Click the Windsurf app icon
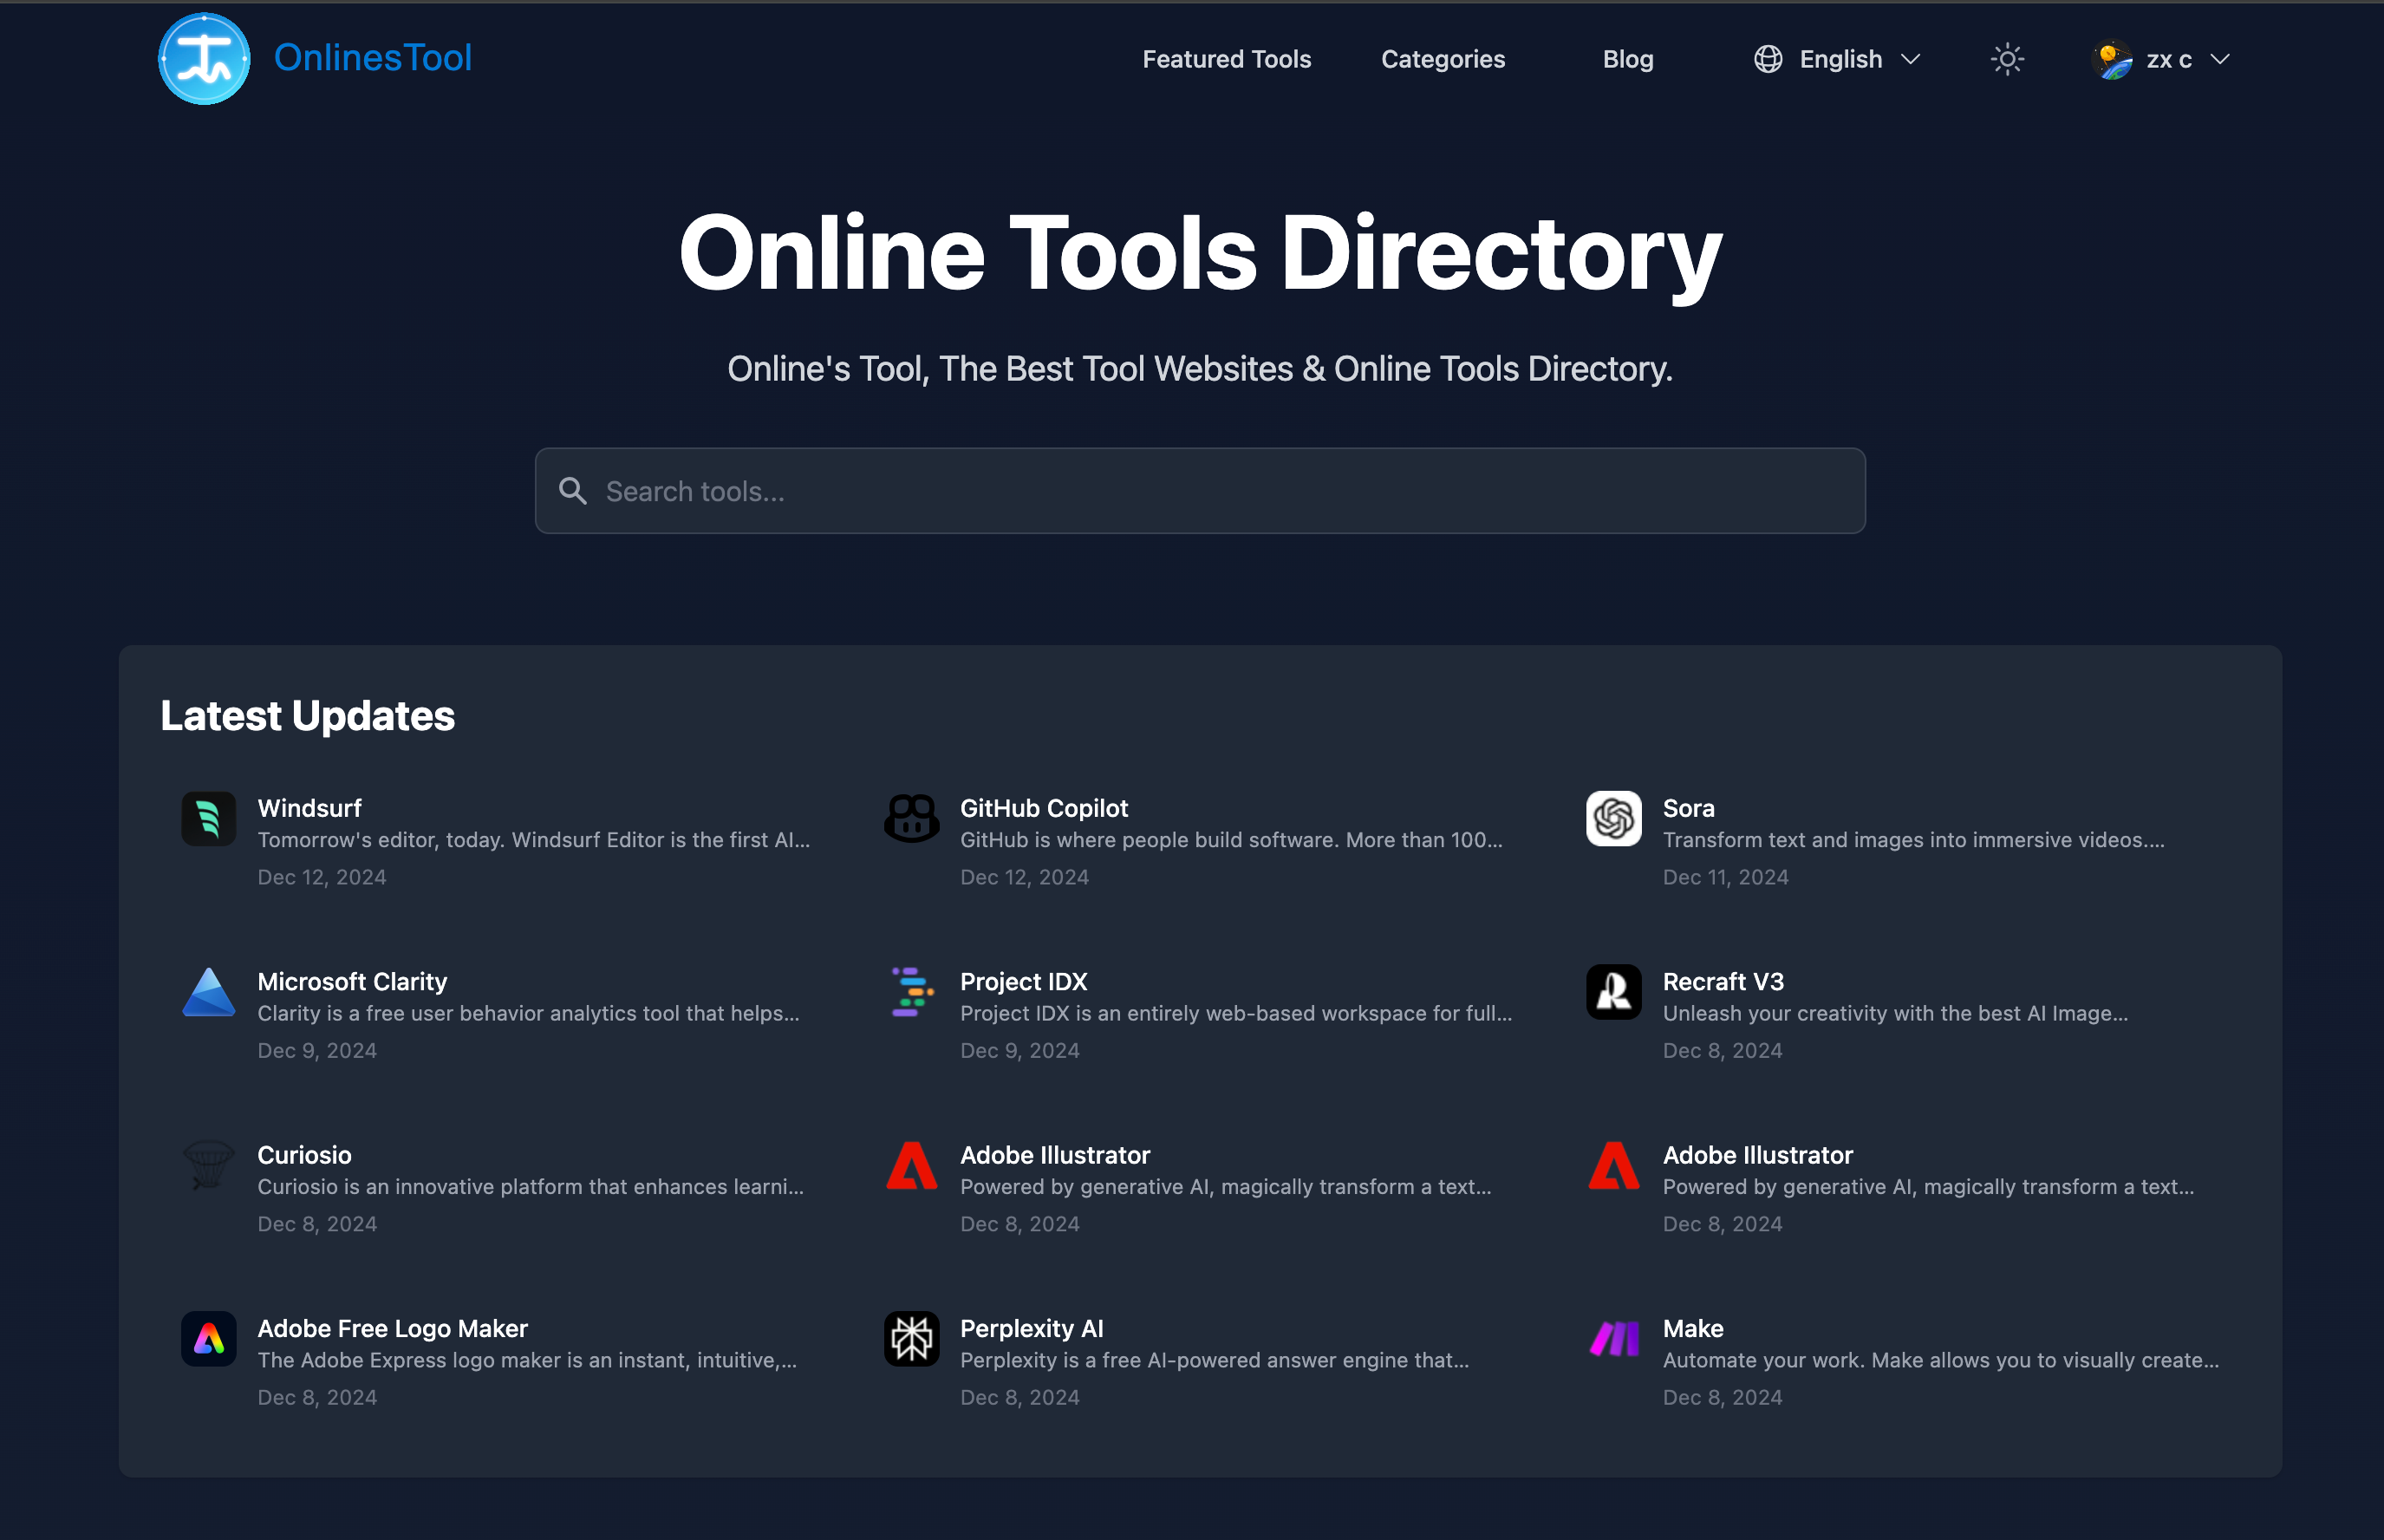This screenshot has width=2384, height=1540. coord(209,819)
